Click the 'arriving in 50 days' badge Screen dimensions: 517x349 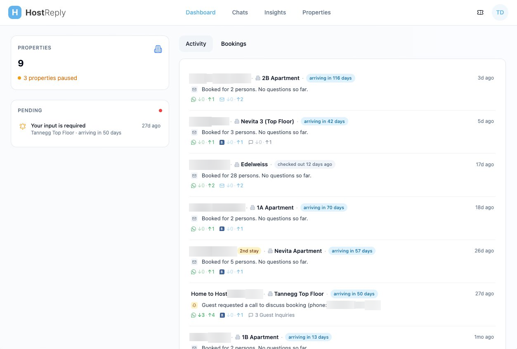(354, 294)
